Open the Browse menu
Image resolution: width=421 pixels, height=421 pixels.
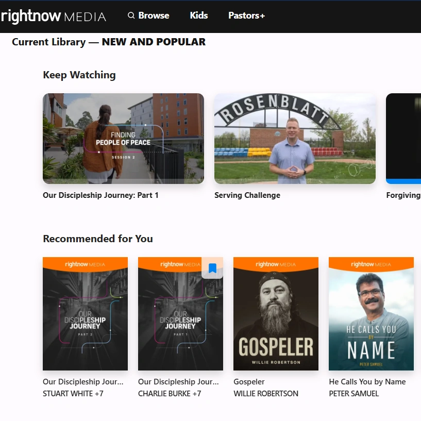pos(154,15)
